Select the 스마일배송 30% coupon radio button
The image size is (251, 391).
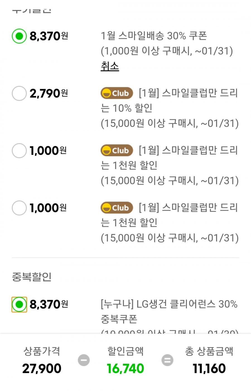tap(19, 36)
